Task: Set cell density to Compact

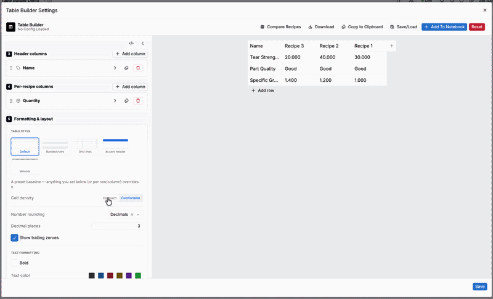Action: point(110,198)
